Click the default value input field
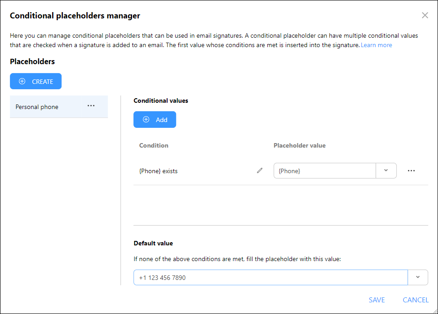This screenshot has width=438, height=314. pyautogui.click(x=271, y=278)
